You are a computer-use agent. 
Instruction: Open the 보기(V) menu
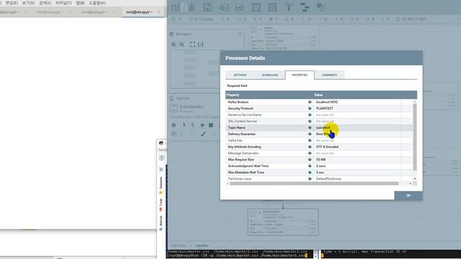click(29, 3)
